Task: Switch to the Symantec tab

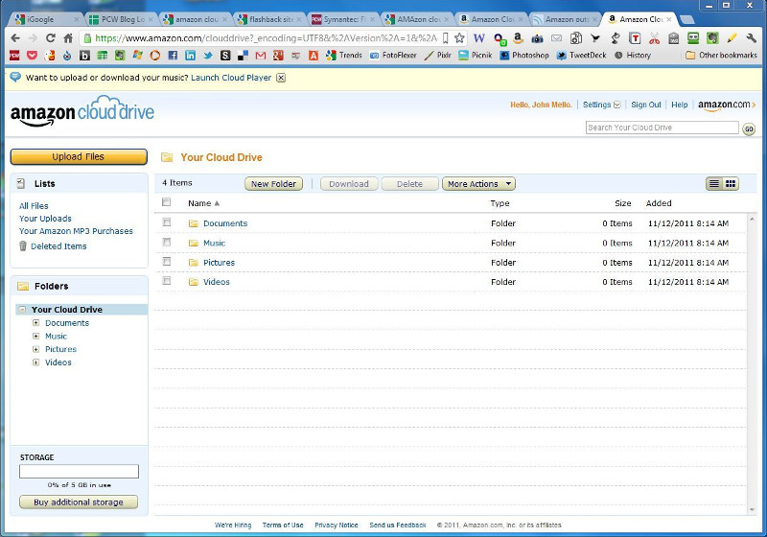Action: coord(343,19)
